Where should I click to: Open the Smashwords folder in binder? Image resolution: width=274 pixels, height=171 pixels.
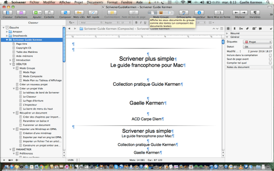pyautogui.click(x=20, y=36)
